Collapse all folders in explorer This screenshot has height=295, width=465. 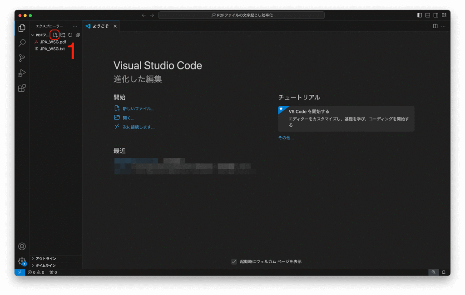pos(78,35)
